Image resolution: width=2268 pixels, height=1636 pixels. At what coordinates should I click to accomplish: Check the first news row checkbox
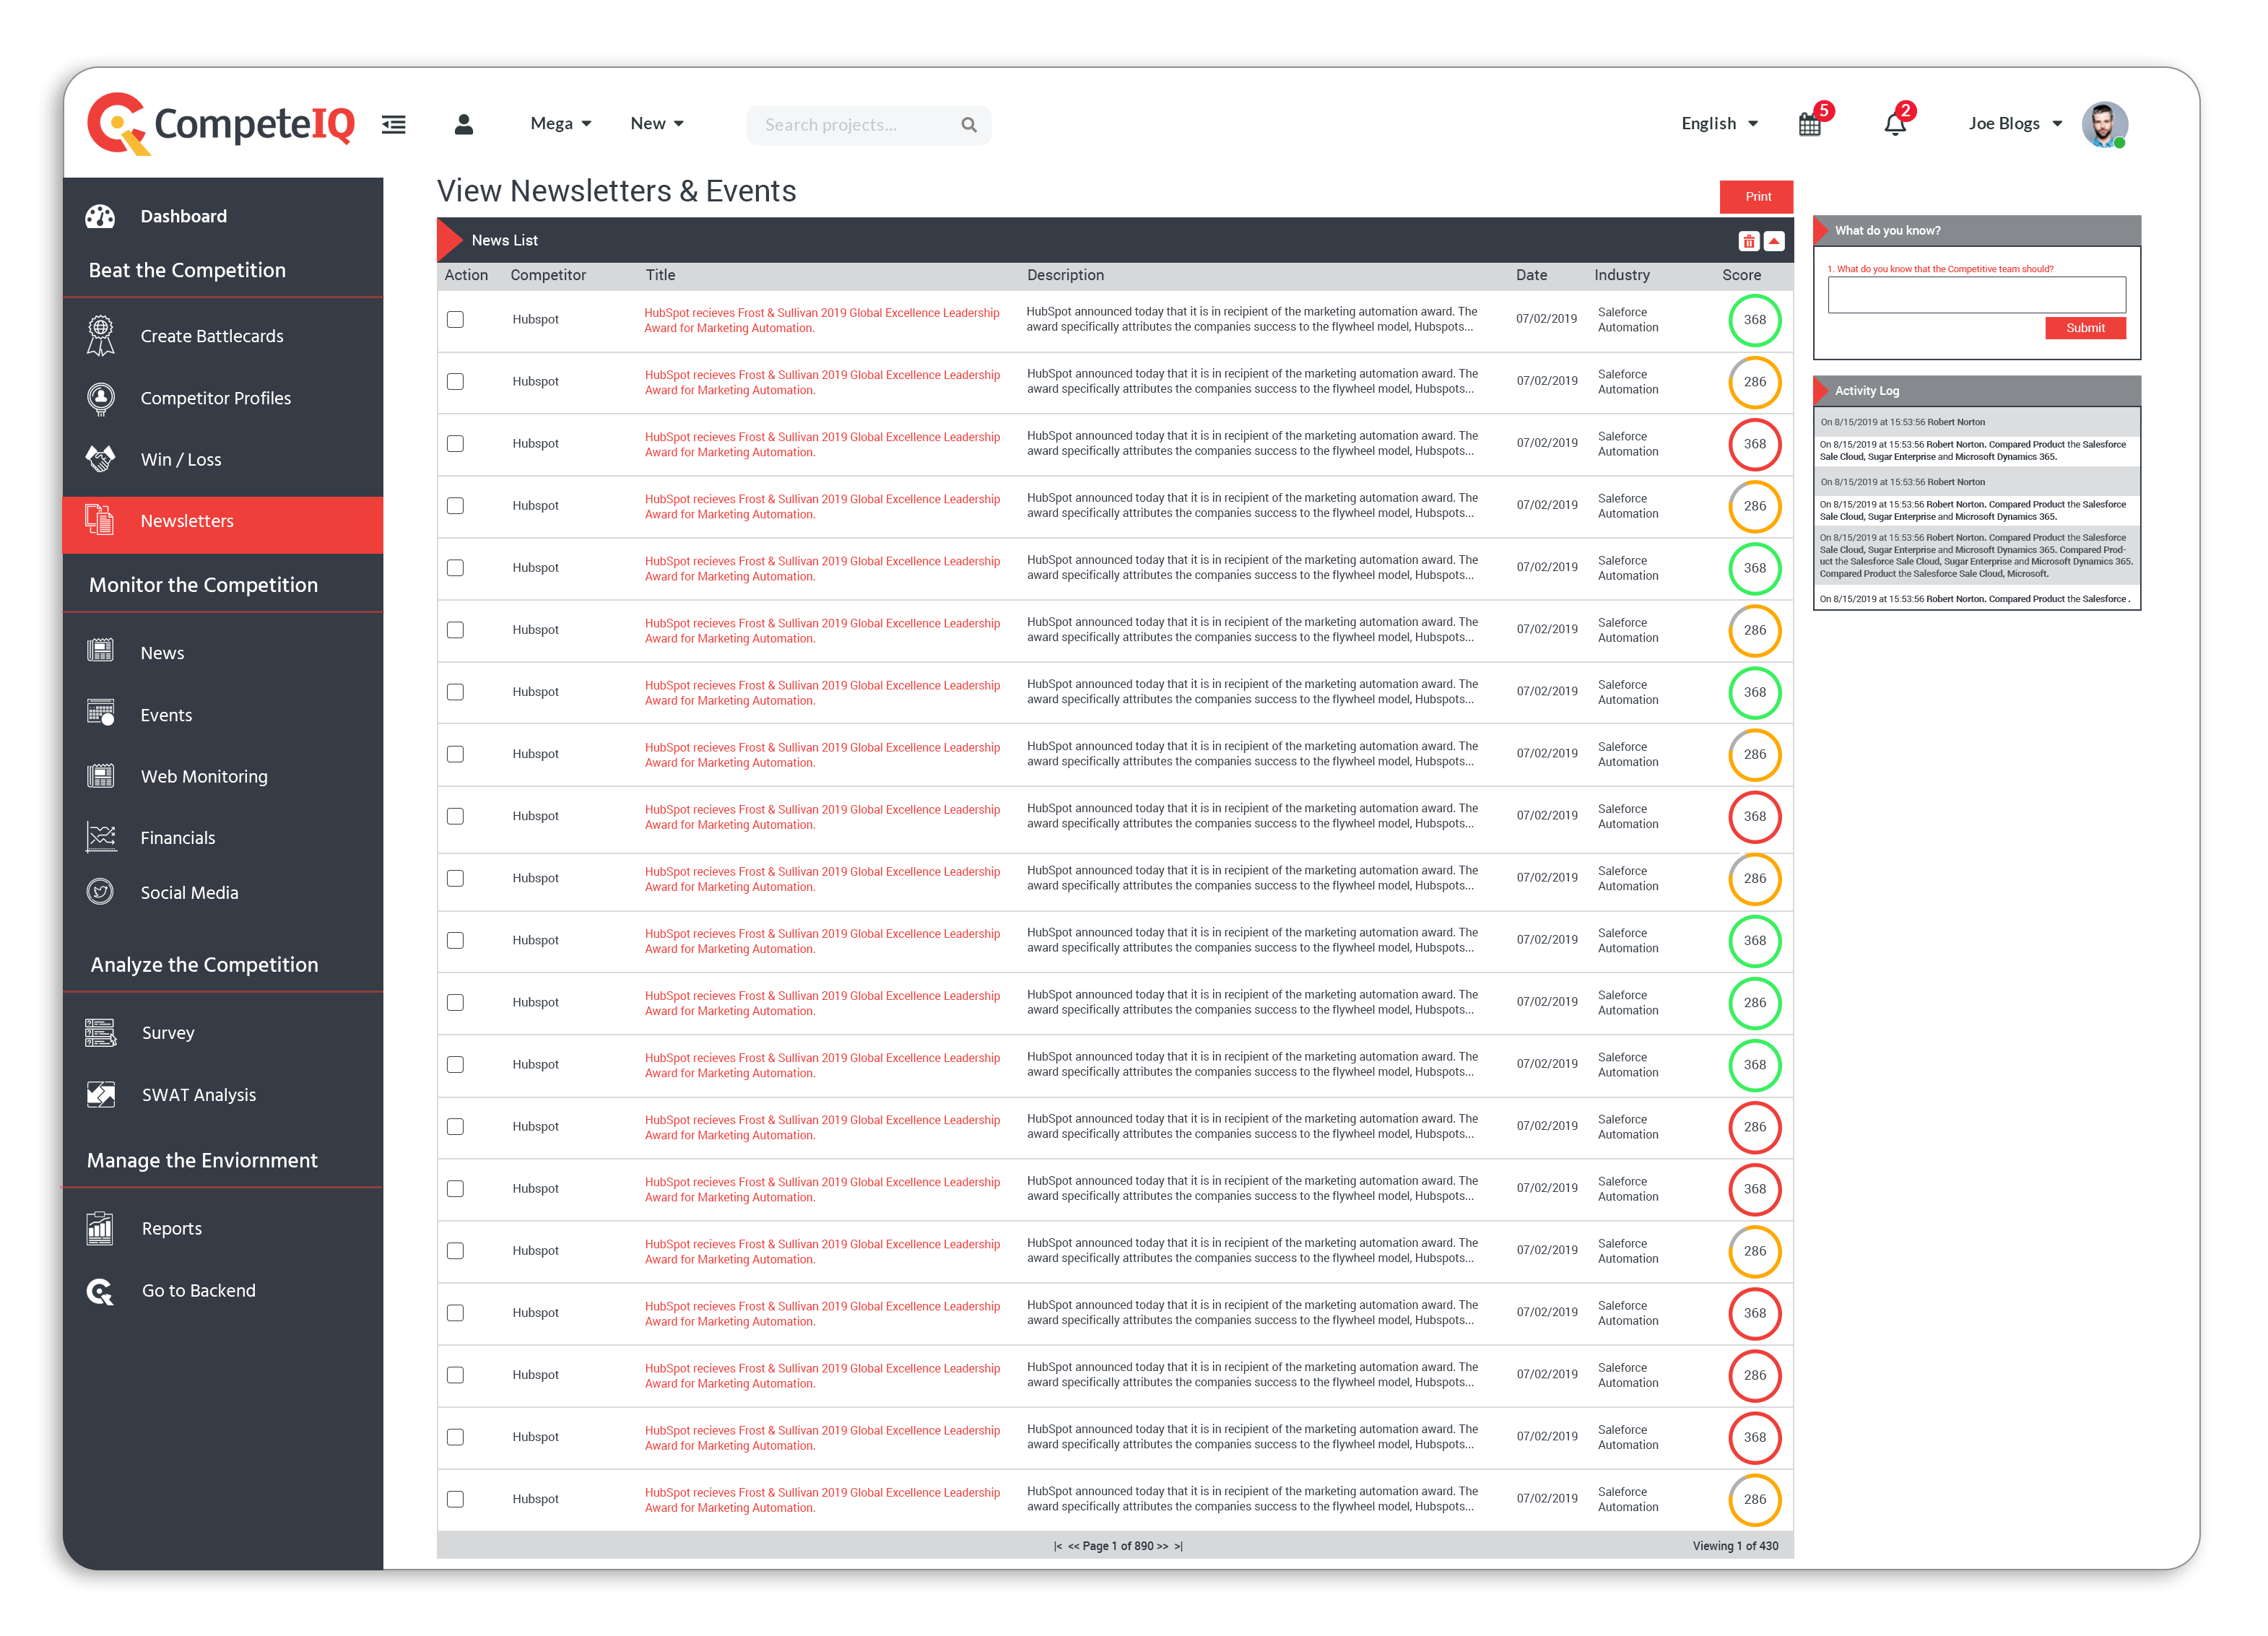click(455, 320)
